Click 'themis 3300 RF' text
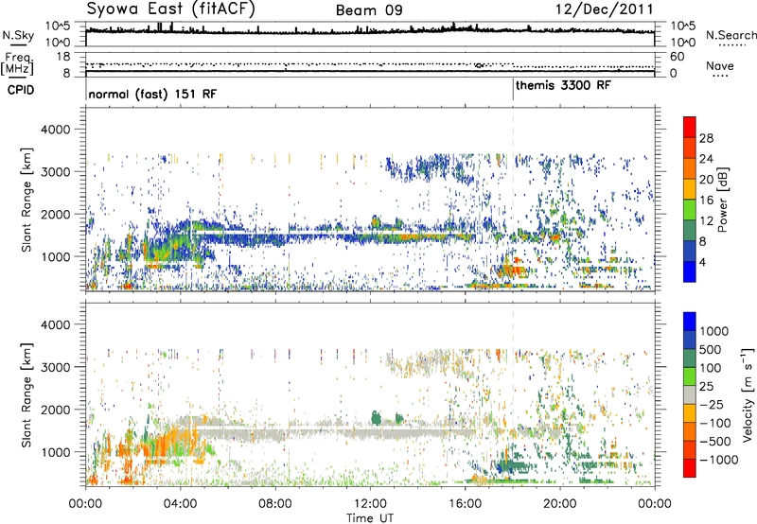 click(563, 85)
